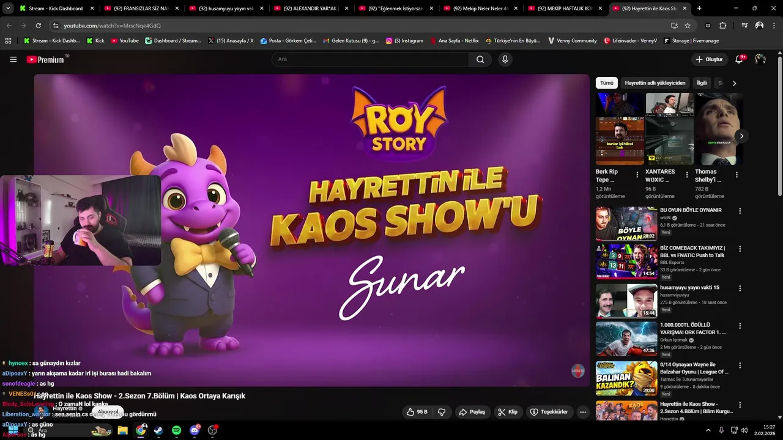Switch to the MEKİP HAFTALIK KON tab

(564, 9)
